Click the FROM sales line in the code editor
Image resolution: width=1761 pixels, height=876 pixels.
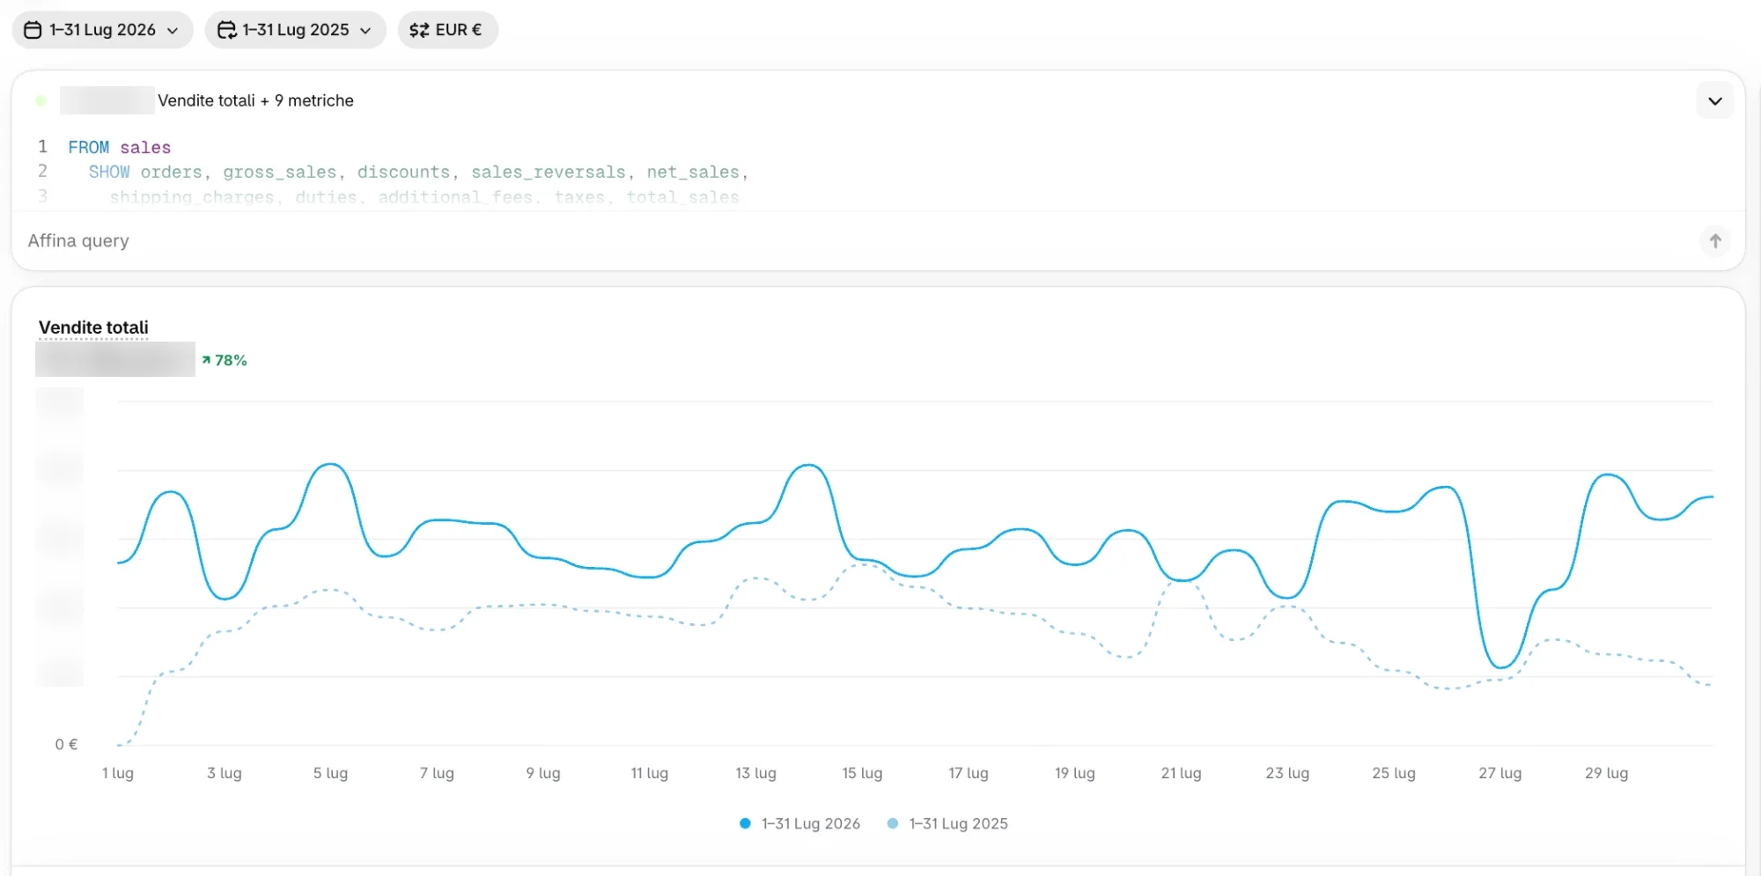point(120,147)
